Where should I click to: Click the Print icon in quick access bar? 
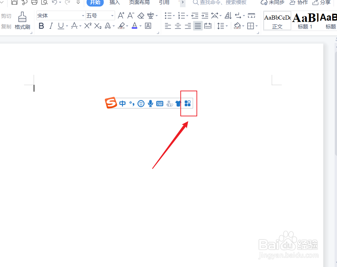(x=34, y=2)
